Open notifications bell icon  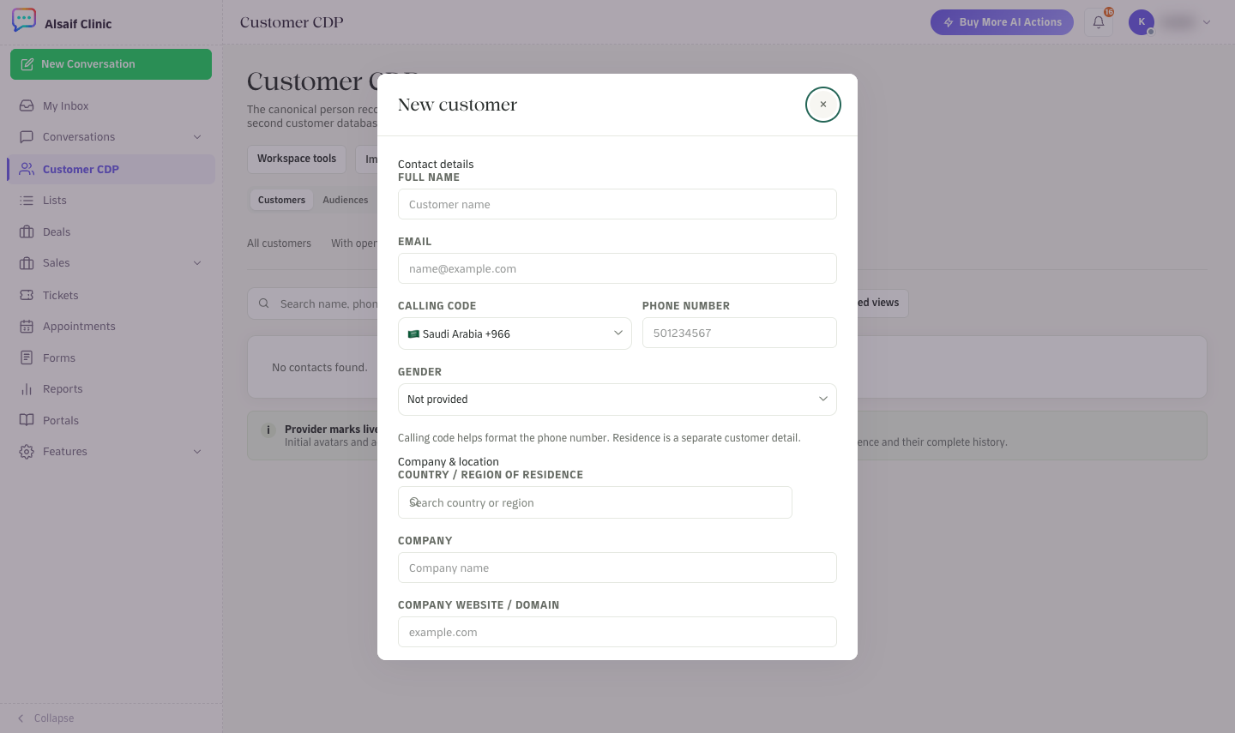point(1099,22)
